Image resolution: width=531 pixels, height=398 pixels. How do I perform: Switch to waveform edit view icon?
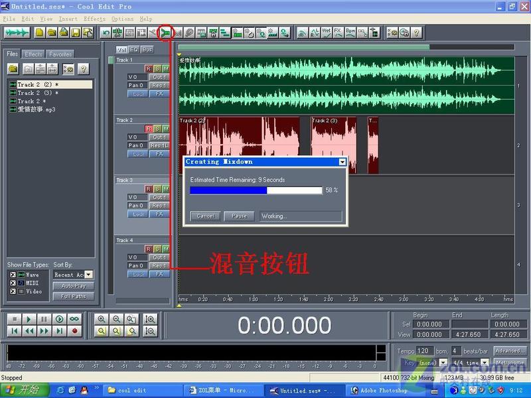tap(17, 33)
